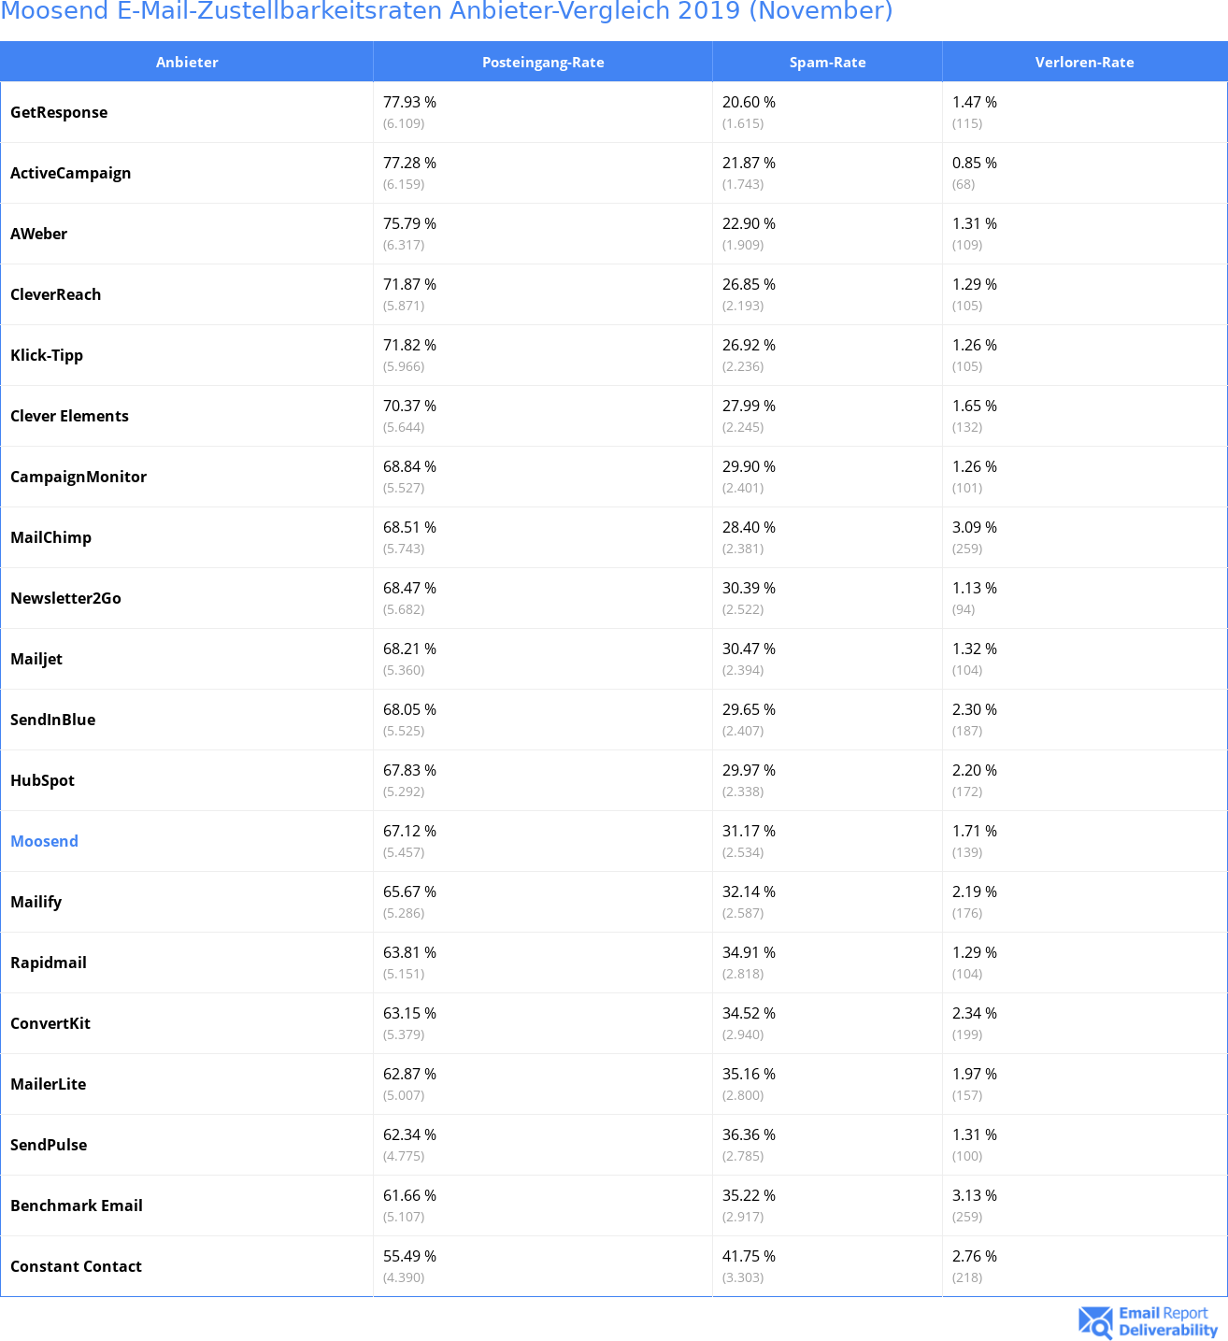Click the CleverReach provider name

55,294
